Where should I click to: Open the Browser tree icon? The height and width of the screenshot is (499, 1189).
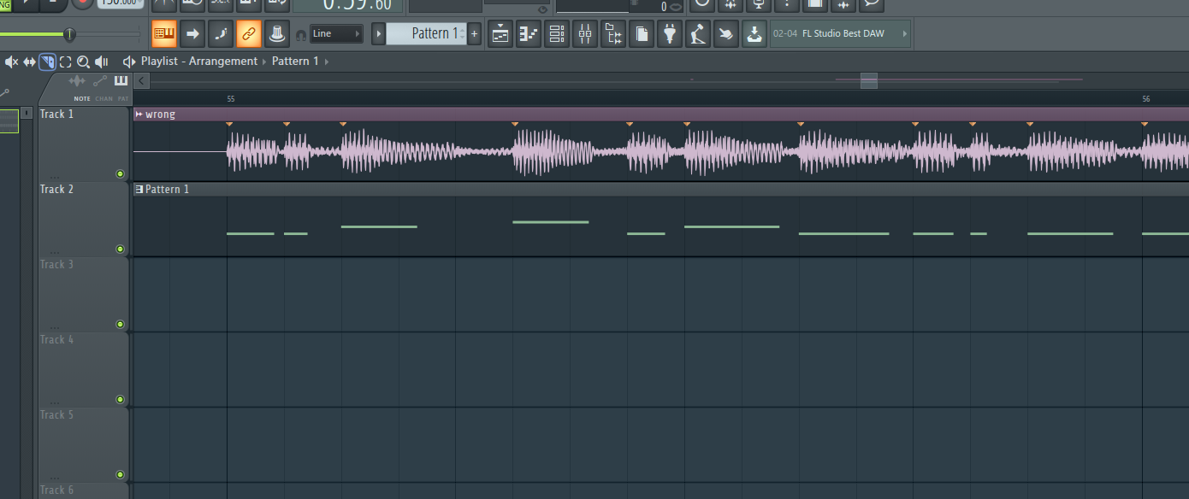[x=613, y=34]
